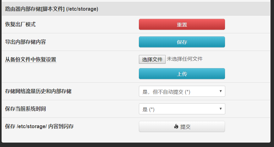274x147 pixels.
Task: Click the 存储网络流量历史和内部存储 row label
Action: (x=38, y=91)
